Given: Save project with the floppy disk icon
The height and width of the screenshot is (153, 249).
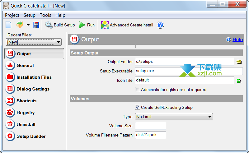Looking at the screenshot, I should pos(36,25).
